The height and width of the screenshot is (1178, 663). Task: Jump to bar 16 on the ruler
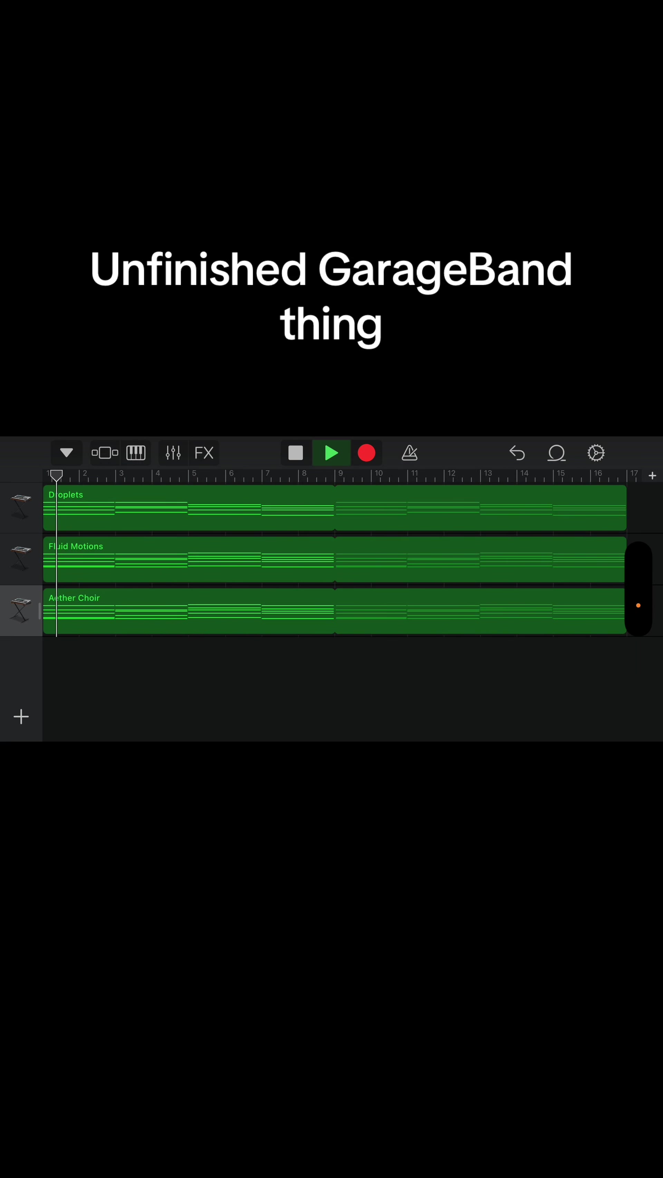598,473
